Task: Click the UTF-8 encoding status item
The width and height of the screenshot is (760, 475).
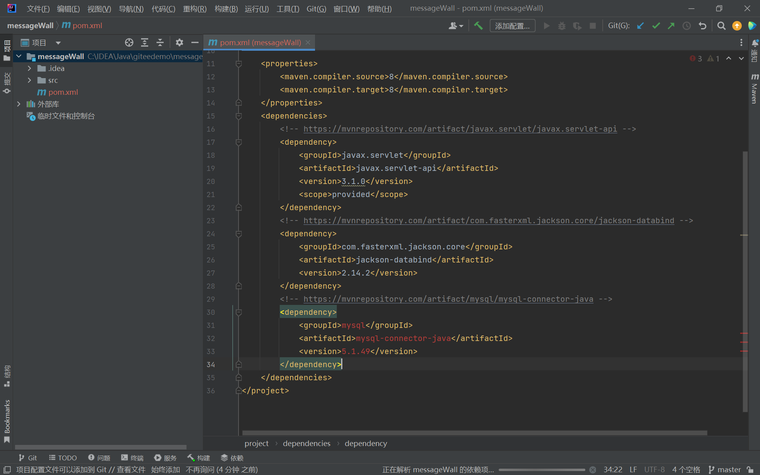Action: tap(655, 469)
